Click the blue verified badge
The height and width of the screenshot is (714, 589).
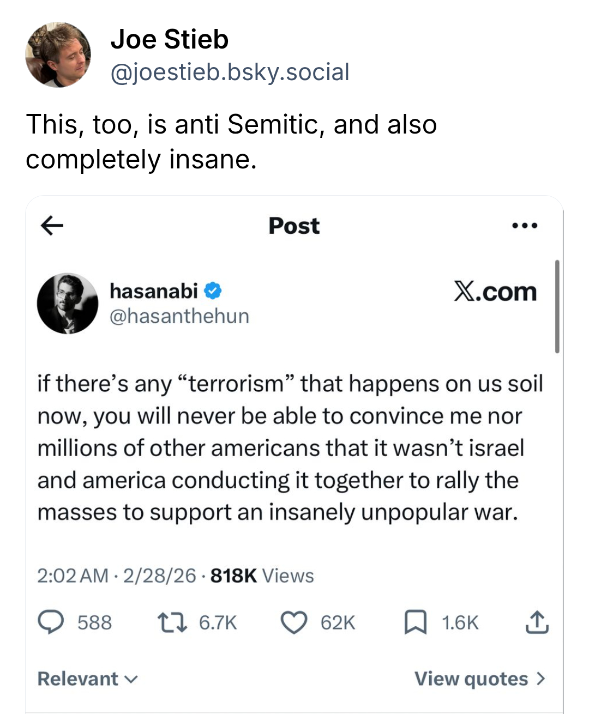(x=213, y=291)
